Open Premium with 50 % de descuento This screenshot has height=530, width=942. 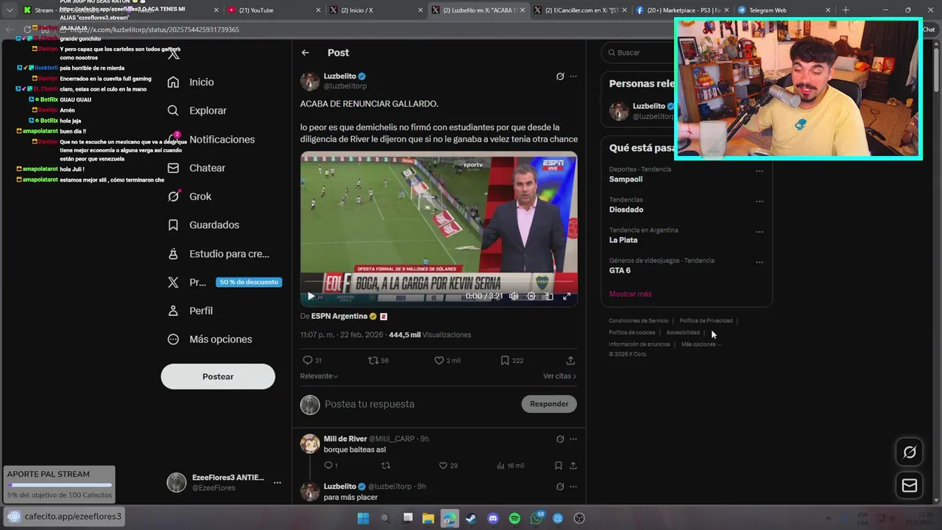(224, 282)
